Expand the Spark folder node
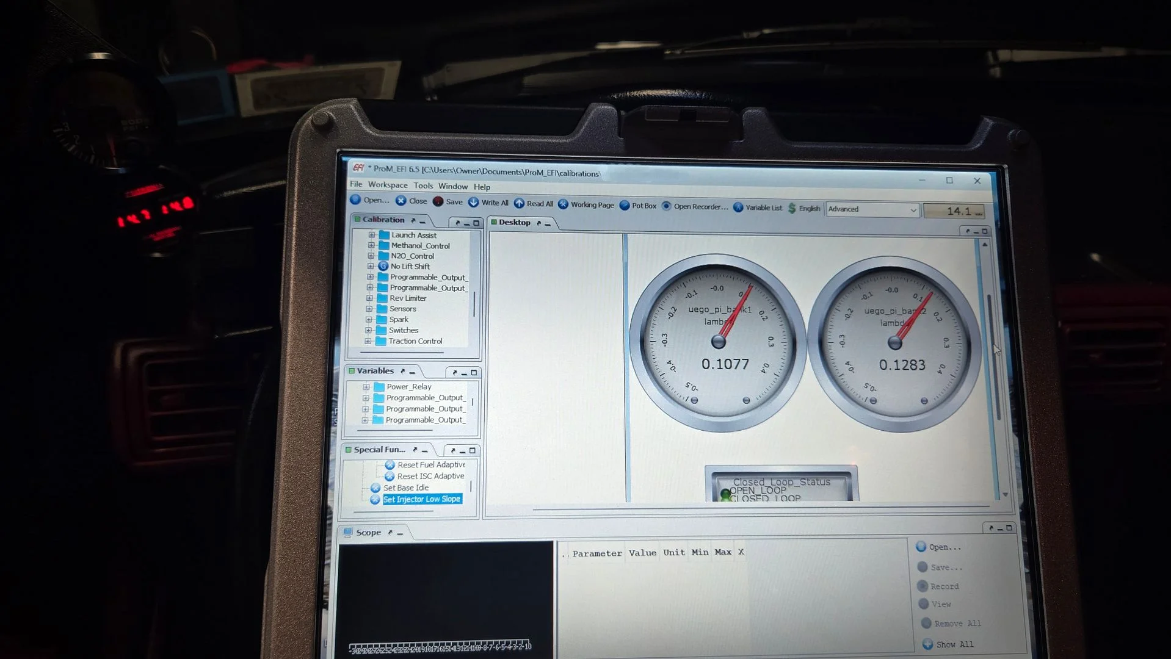 (x=369, y=319)
